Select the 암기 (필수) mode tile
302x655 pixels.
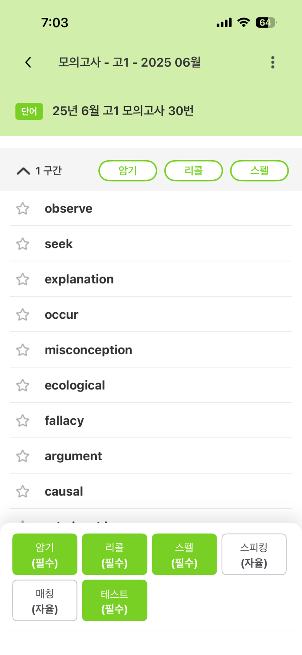coord(45,554)
